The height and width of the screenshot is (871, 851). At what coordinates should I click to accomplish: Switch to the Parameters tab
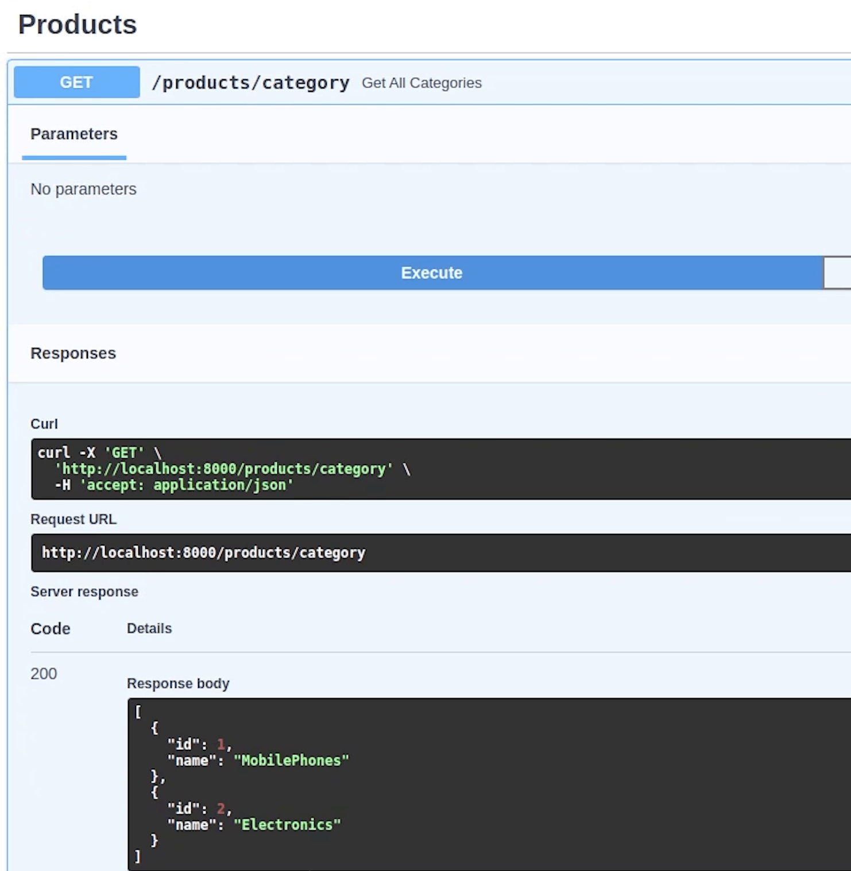pos(74,134)
